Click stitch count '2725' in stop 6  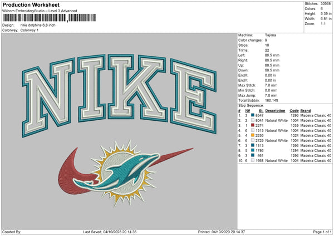[259, 140]
